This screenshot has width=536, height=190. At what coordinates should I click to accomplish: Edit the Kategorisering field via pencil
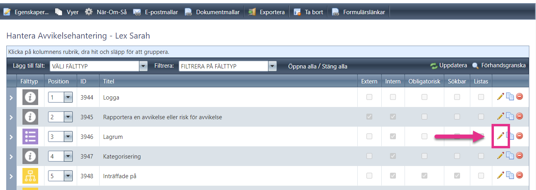click(x=501, y=155)
